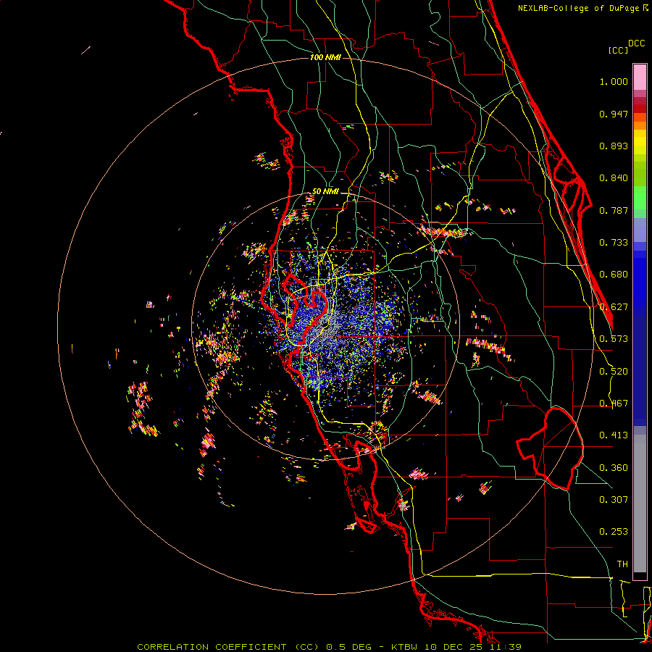
Task: Click the Correlation Coefficient product caption
Action: [228, 647]
